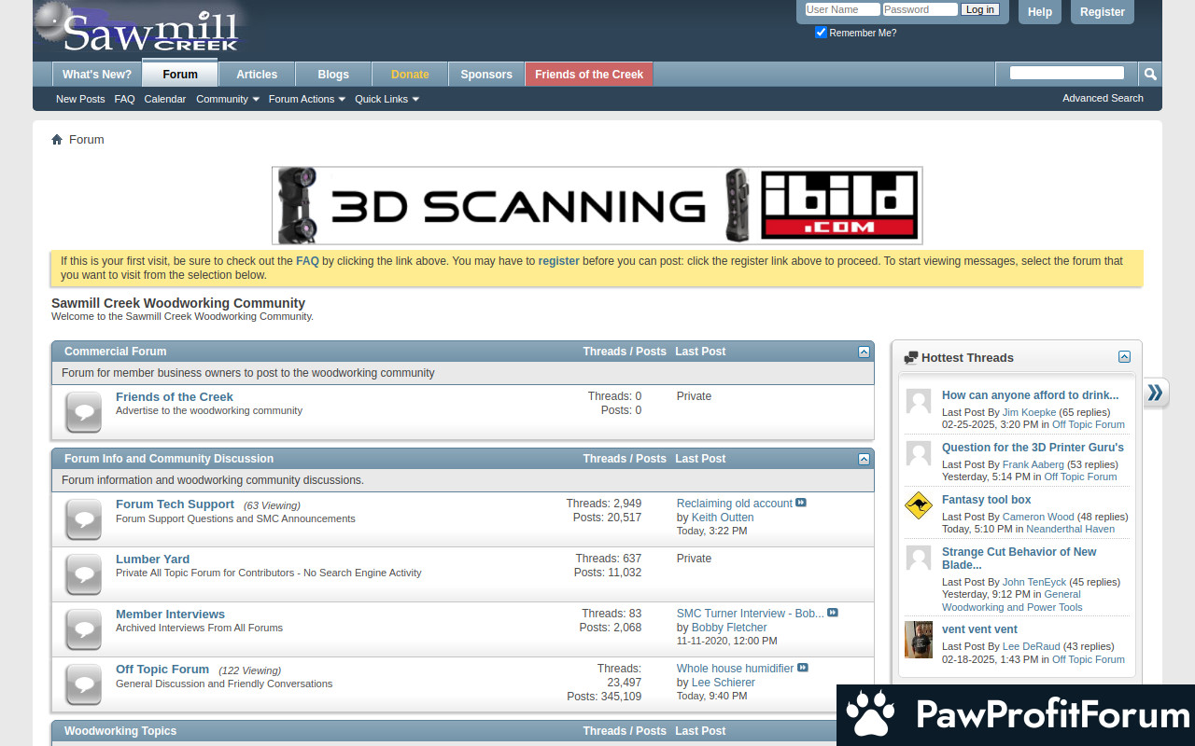Open the Community dropdown menu
The width and height of the screenshot is (1195, 746).
pyautogui.click(x=228, y=99)
